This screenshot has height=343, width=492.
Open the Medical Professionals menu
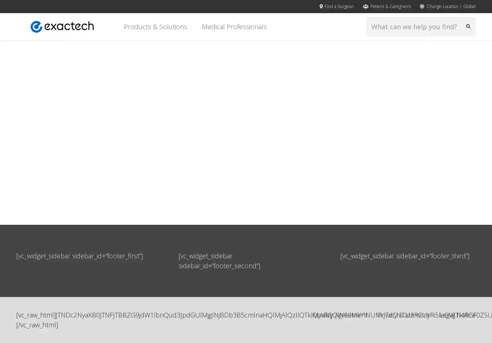[234, 27]
